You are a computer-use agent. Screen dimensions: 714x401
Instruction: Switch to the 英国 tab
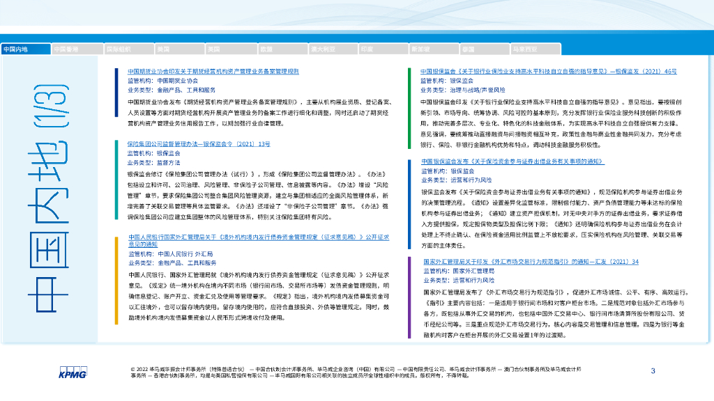pyautogui.click(x=230, y=49)
